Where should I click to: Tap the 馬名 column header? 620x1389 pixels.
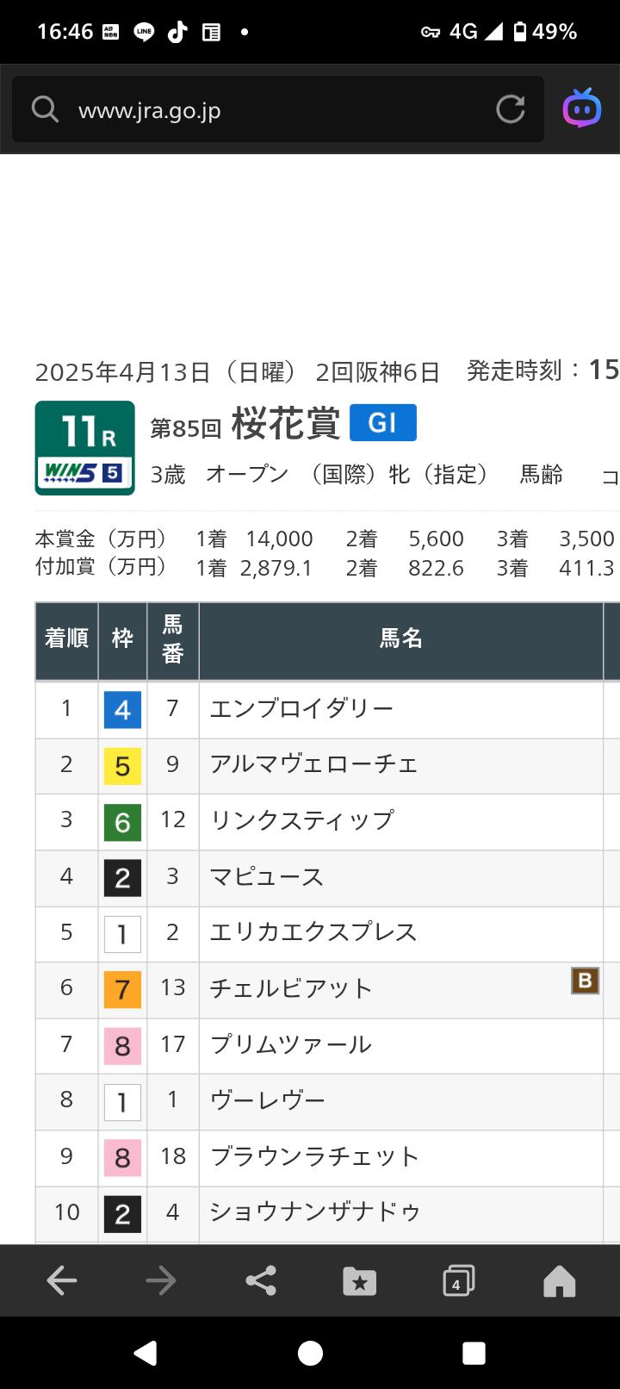(400, 639)
